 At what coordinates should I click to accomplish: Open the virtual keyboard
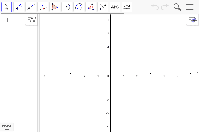(7, 127)
